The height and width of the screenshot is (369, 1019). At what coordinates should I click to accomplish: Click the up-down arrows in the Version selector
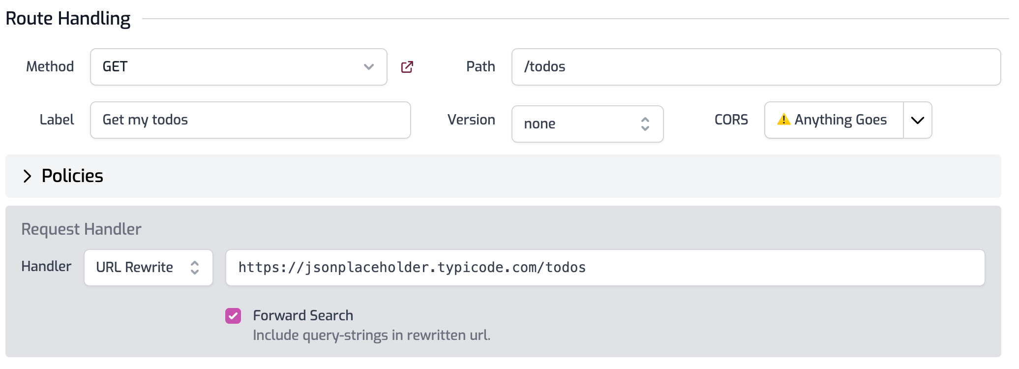click(x=645, y=124)
